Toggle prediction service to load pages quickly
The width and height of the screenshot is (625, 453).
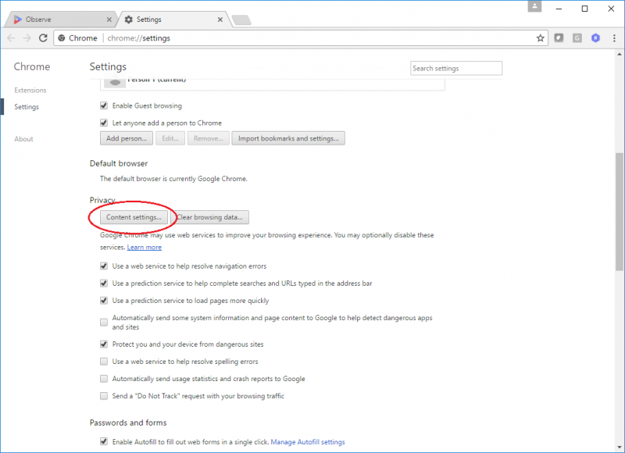tap(104, 301)
